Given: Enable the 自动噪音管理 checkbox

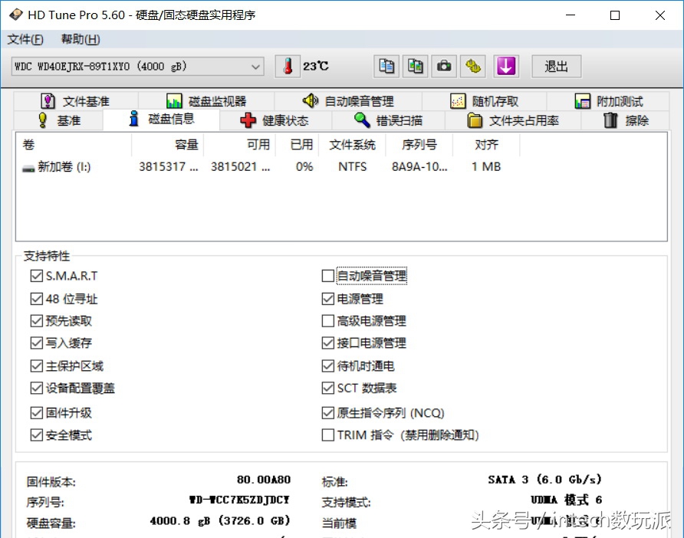Looking at the screenshot, I should click(327, 276).
